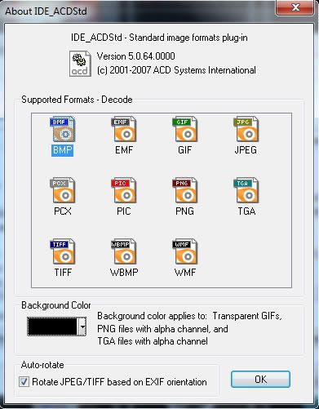This screenshot has height=409, width=319.
Task: Choose the TGA format icon
Action: tap(246, 190)
